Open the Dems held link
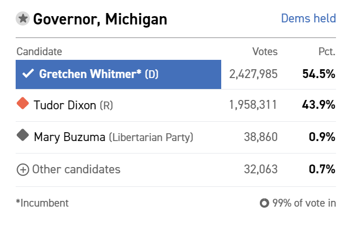Viewport: 360px width, 229px height. [x=308, y=18]
